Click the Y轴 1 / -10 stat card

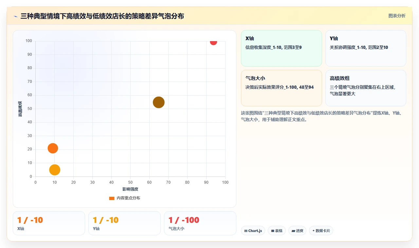pos(124,223)
